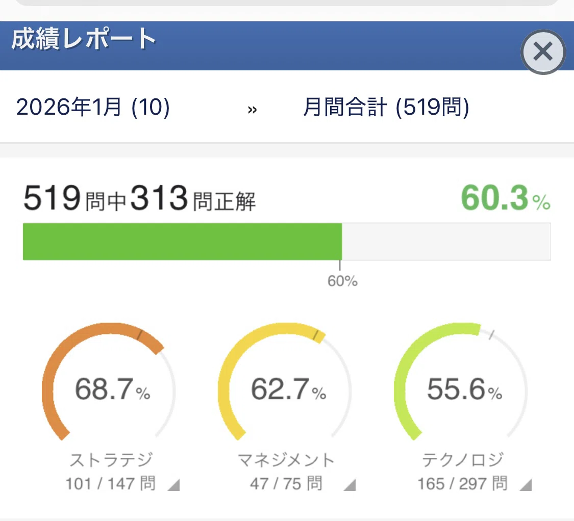
Task: Click the テクノロジ category label
Action: 463,460
